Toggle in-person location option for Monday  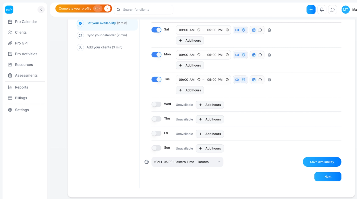tap(244, 55)
